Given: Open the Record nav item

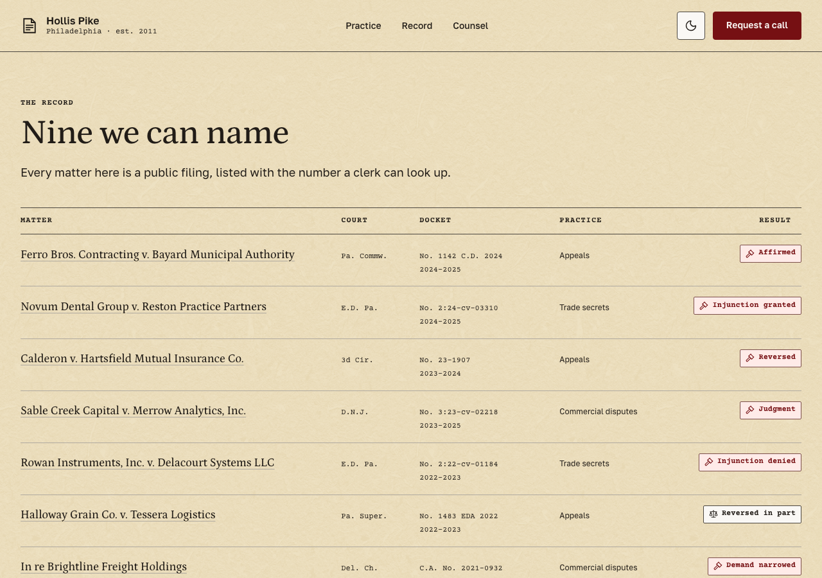Looking at the screenshot, I should (x=417, y=26).
